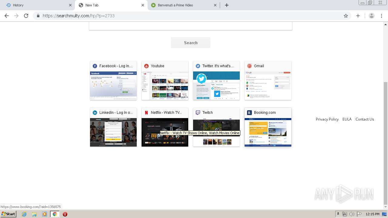Open the Privacy Policy link
The image size is (388, 218).
pyautogui.click(x=327, y=119)
